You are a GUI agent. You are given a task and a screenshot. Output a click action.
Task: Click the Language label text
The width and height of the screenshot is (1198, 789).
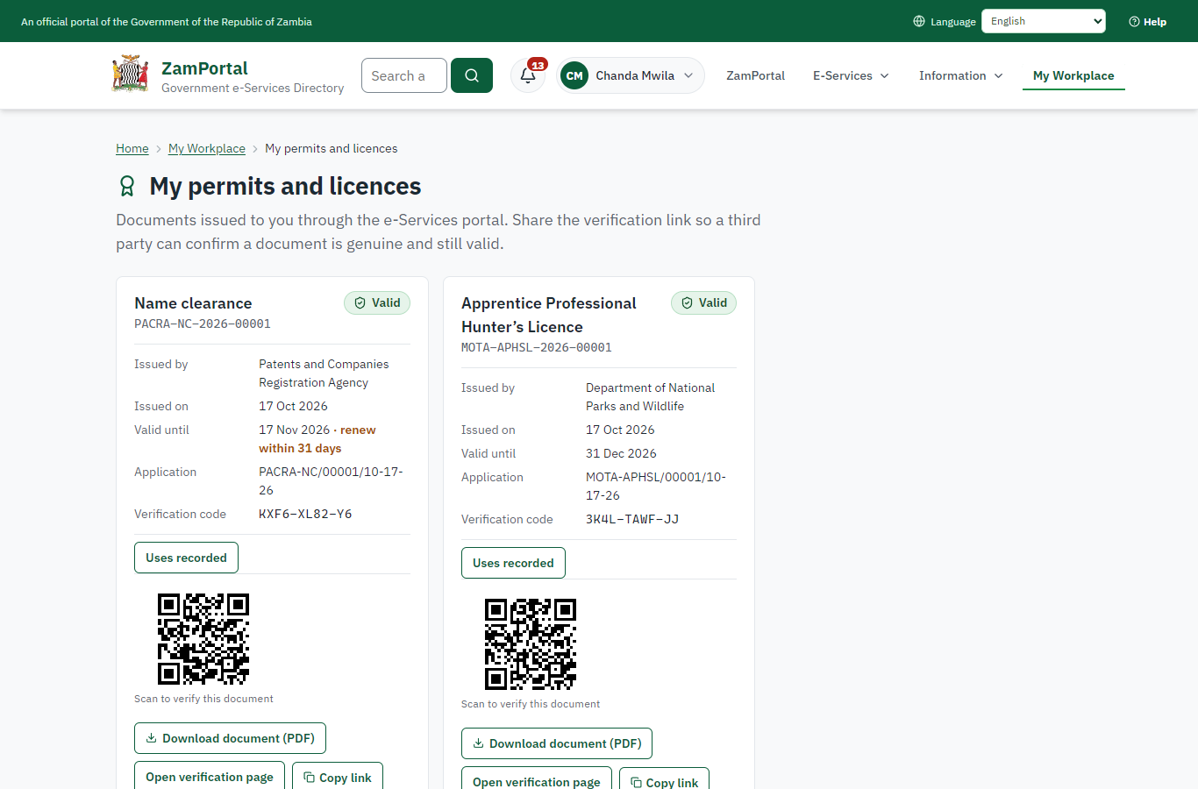click(953, 22)
